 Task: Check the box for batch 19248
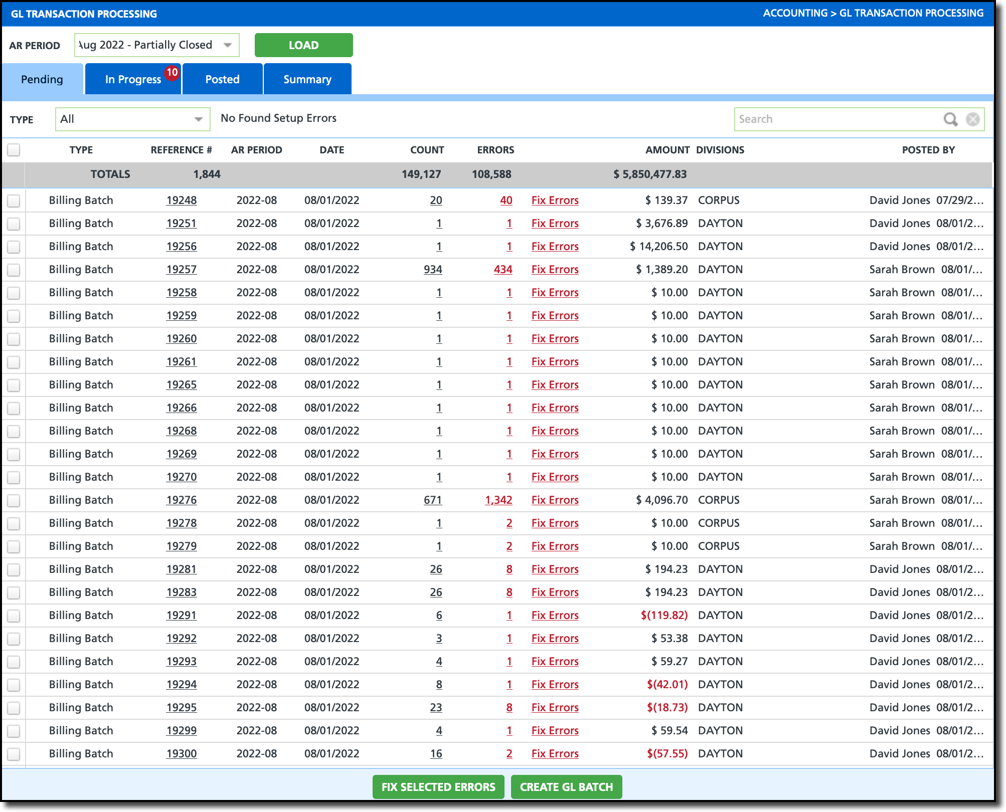(14, 200)
